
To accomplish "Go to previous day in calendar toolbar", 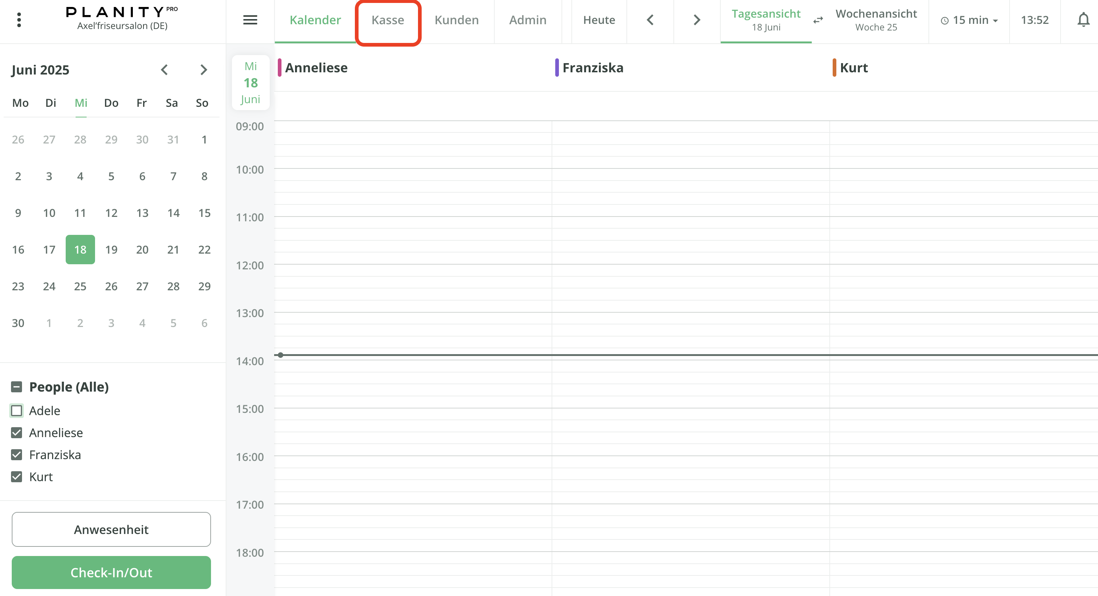I will pos(650,19).
